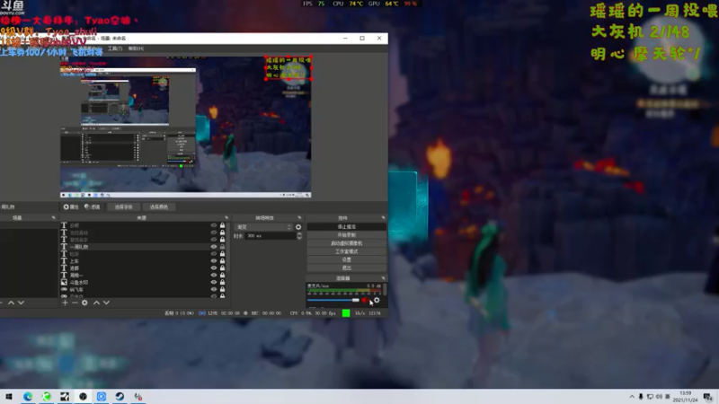
Task: Click 选择颜色 select color button
Action: [159, 207]
